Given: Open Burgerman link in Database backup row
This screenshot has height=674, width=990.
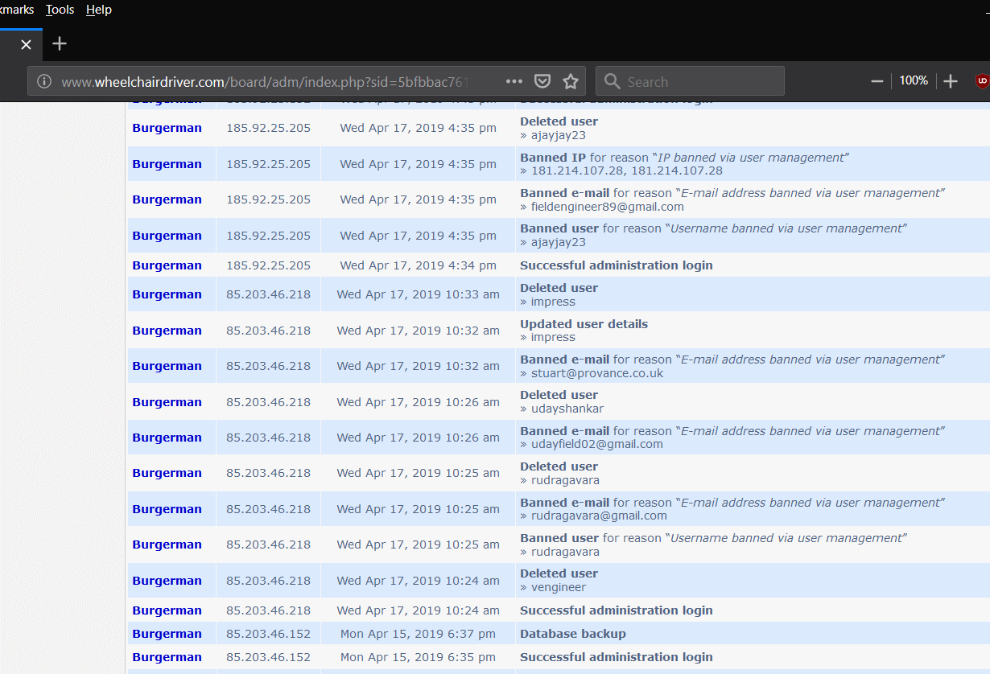Looking at the screenshot, I should click(x=167, y=634).
